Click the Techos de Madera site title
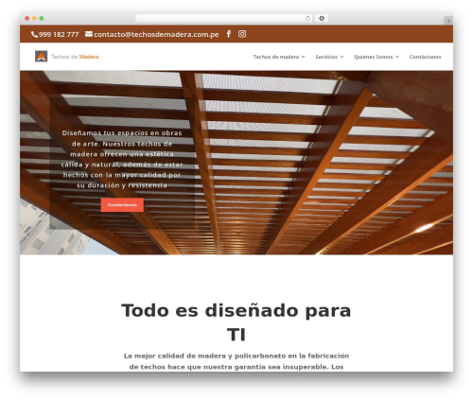Screen dimensions: 473x400 point(75,57)
